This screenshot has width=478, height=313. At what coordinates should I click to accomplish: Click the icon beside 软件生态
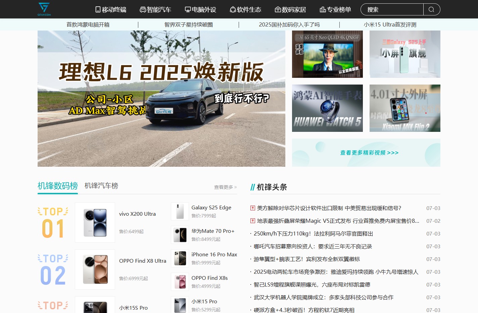pos(233,9)
